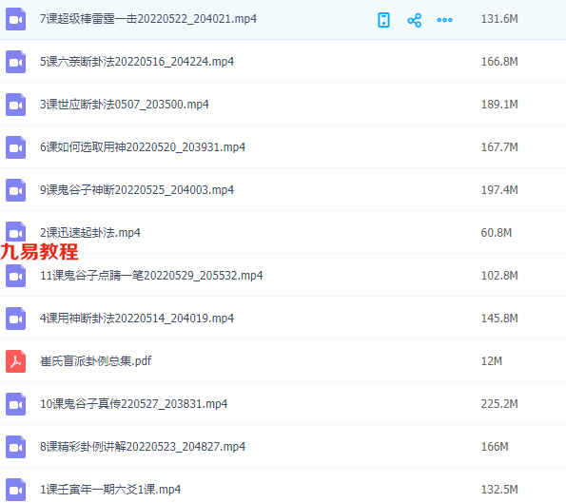The height and width of the screenshot is (503, 566).
Task: Open 8课精彩卦例讲解20220523_204827.mp4
Action: pos(143,447)
